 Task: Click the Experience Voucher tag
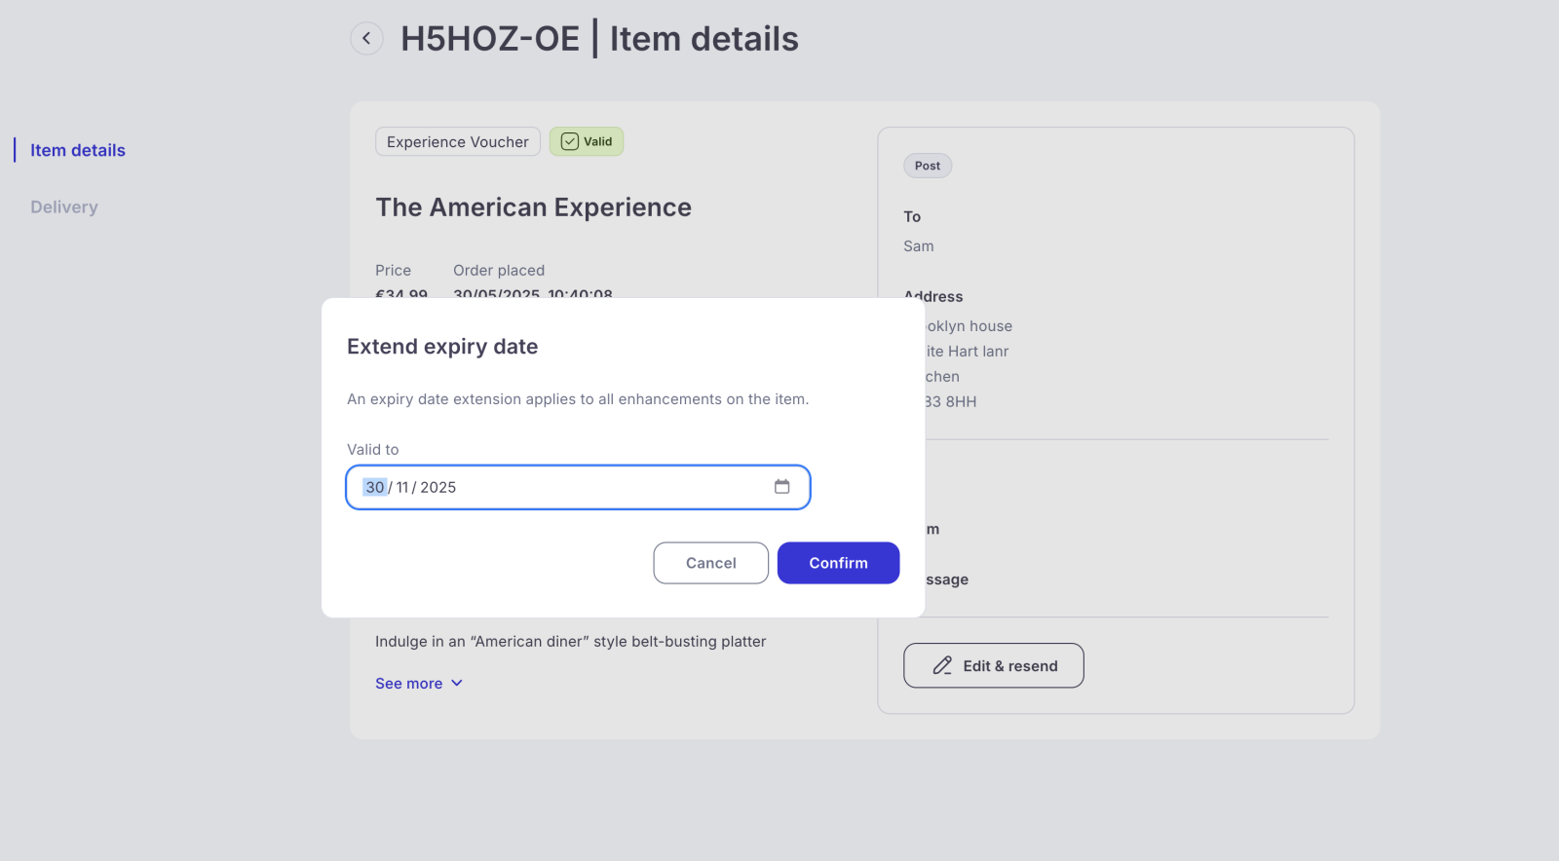(457, 142)
